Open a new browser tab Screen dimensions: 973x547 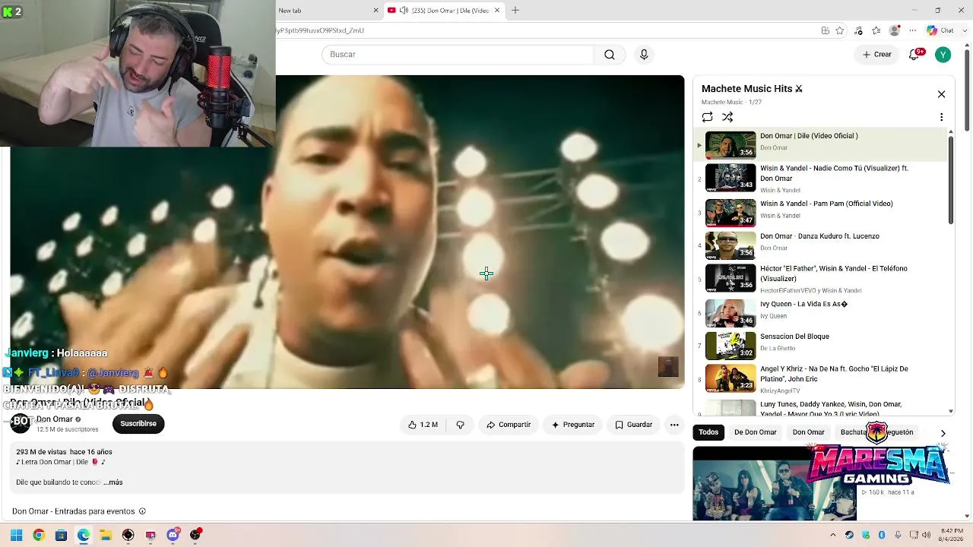click(515, 11)
